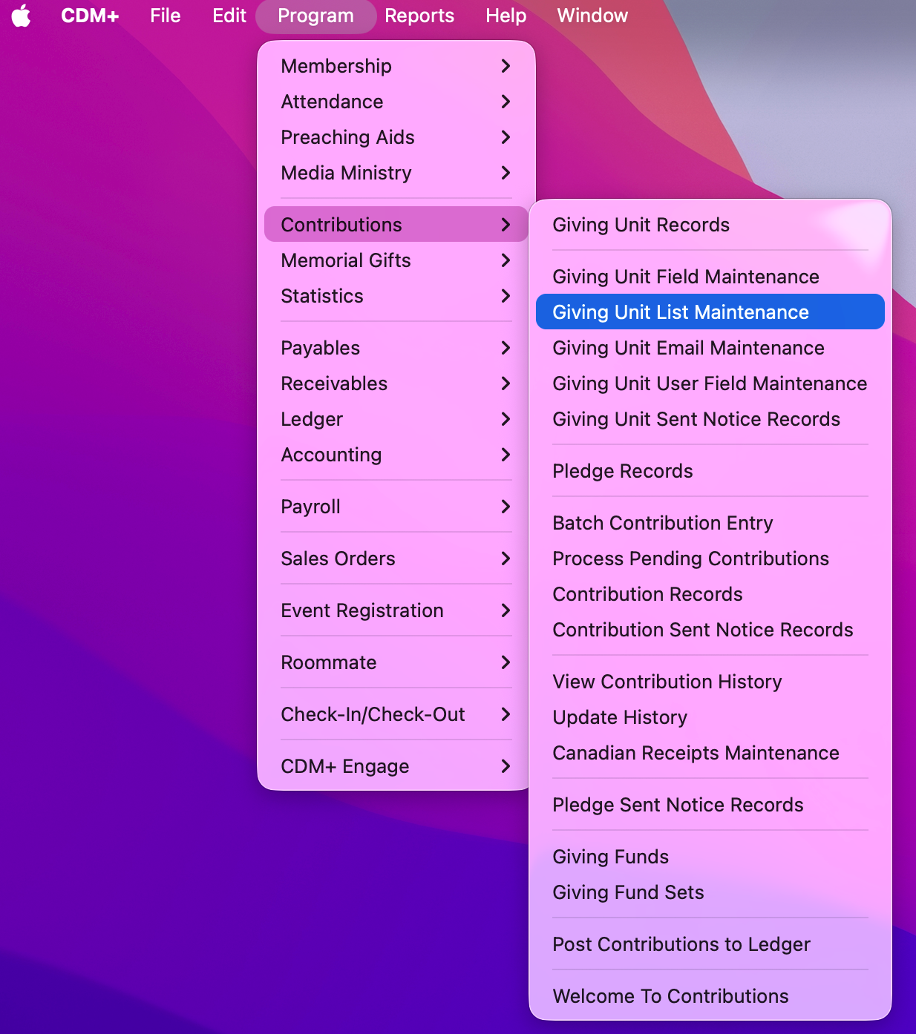This screenshot has width=916, height=1034.
Task: Open the File menu
Action: (x=166, y=16)
